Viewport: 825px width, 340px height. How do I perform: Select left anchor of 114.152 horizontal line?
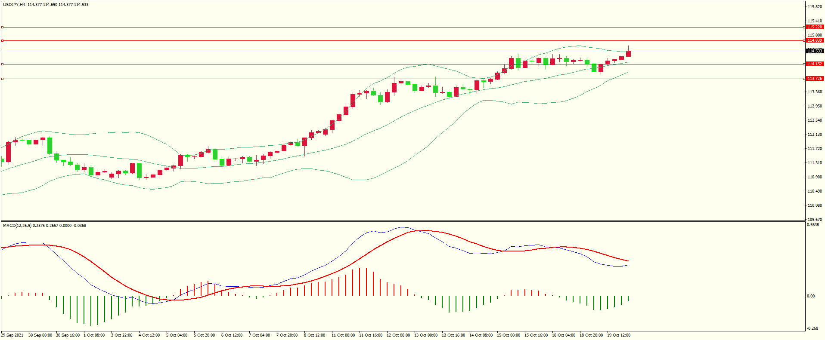click(x=3, y=64)
